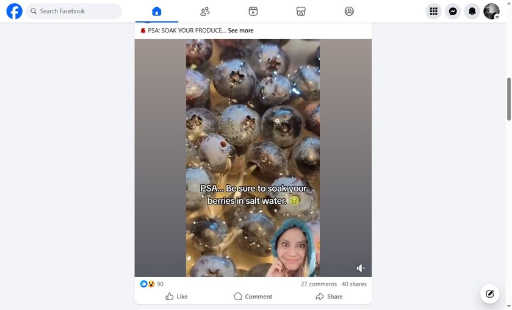512x310 pixels.
Task: Open the Friends tab icon
Action: [204, 12]
